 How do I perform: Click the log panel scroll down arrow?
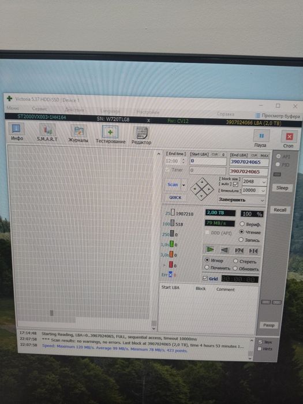[x=250, y=358]
